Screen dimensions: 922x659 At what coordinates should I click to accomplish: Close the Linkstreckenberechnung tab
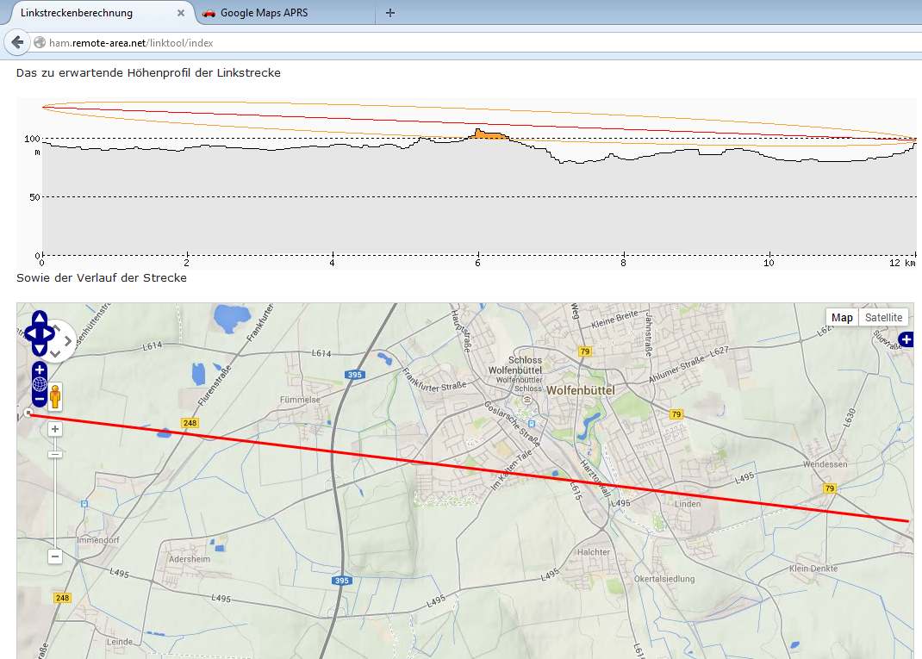coord(181,13)
